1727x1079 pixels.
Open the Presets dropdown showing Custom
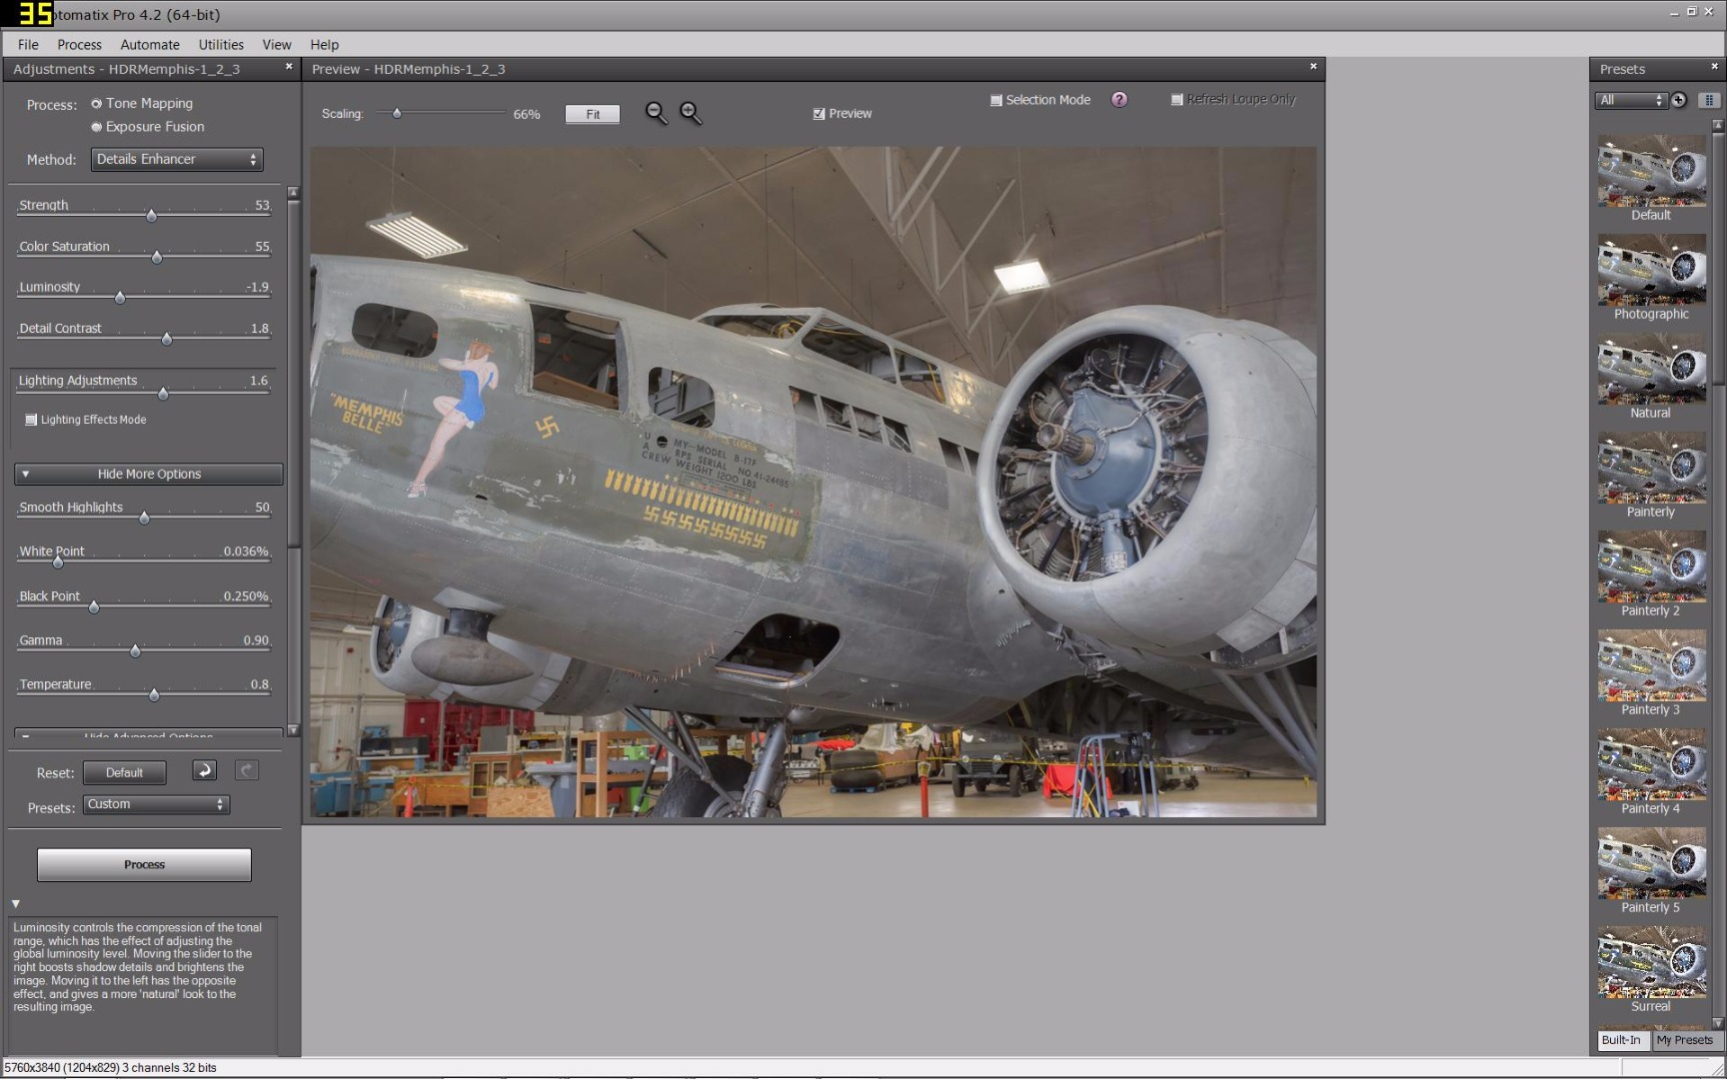coord(156,804)
